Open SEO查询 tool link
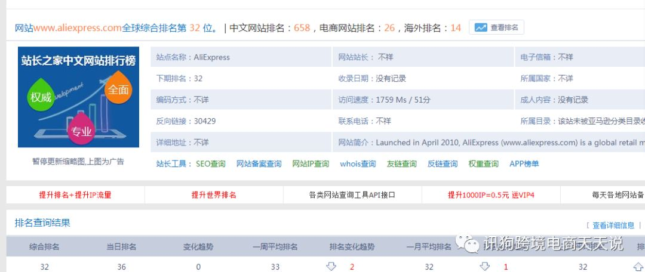The width and height of the screenshot is (645, 272). click(x=211, y=163)
